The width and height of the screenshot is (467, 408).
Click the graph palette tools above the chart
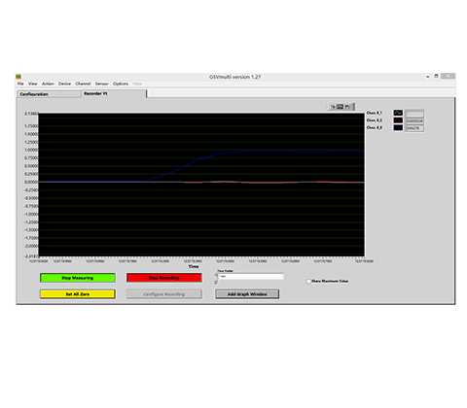pos(341,107)
